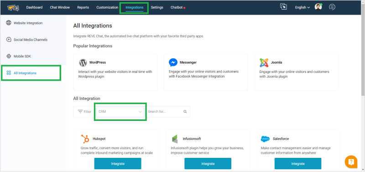365x172 pixels.
Task: Click the Filter button
Action: point(84,112)
